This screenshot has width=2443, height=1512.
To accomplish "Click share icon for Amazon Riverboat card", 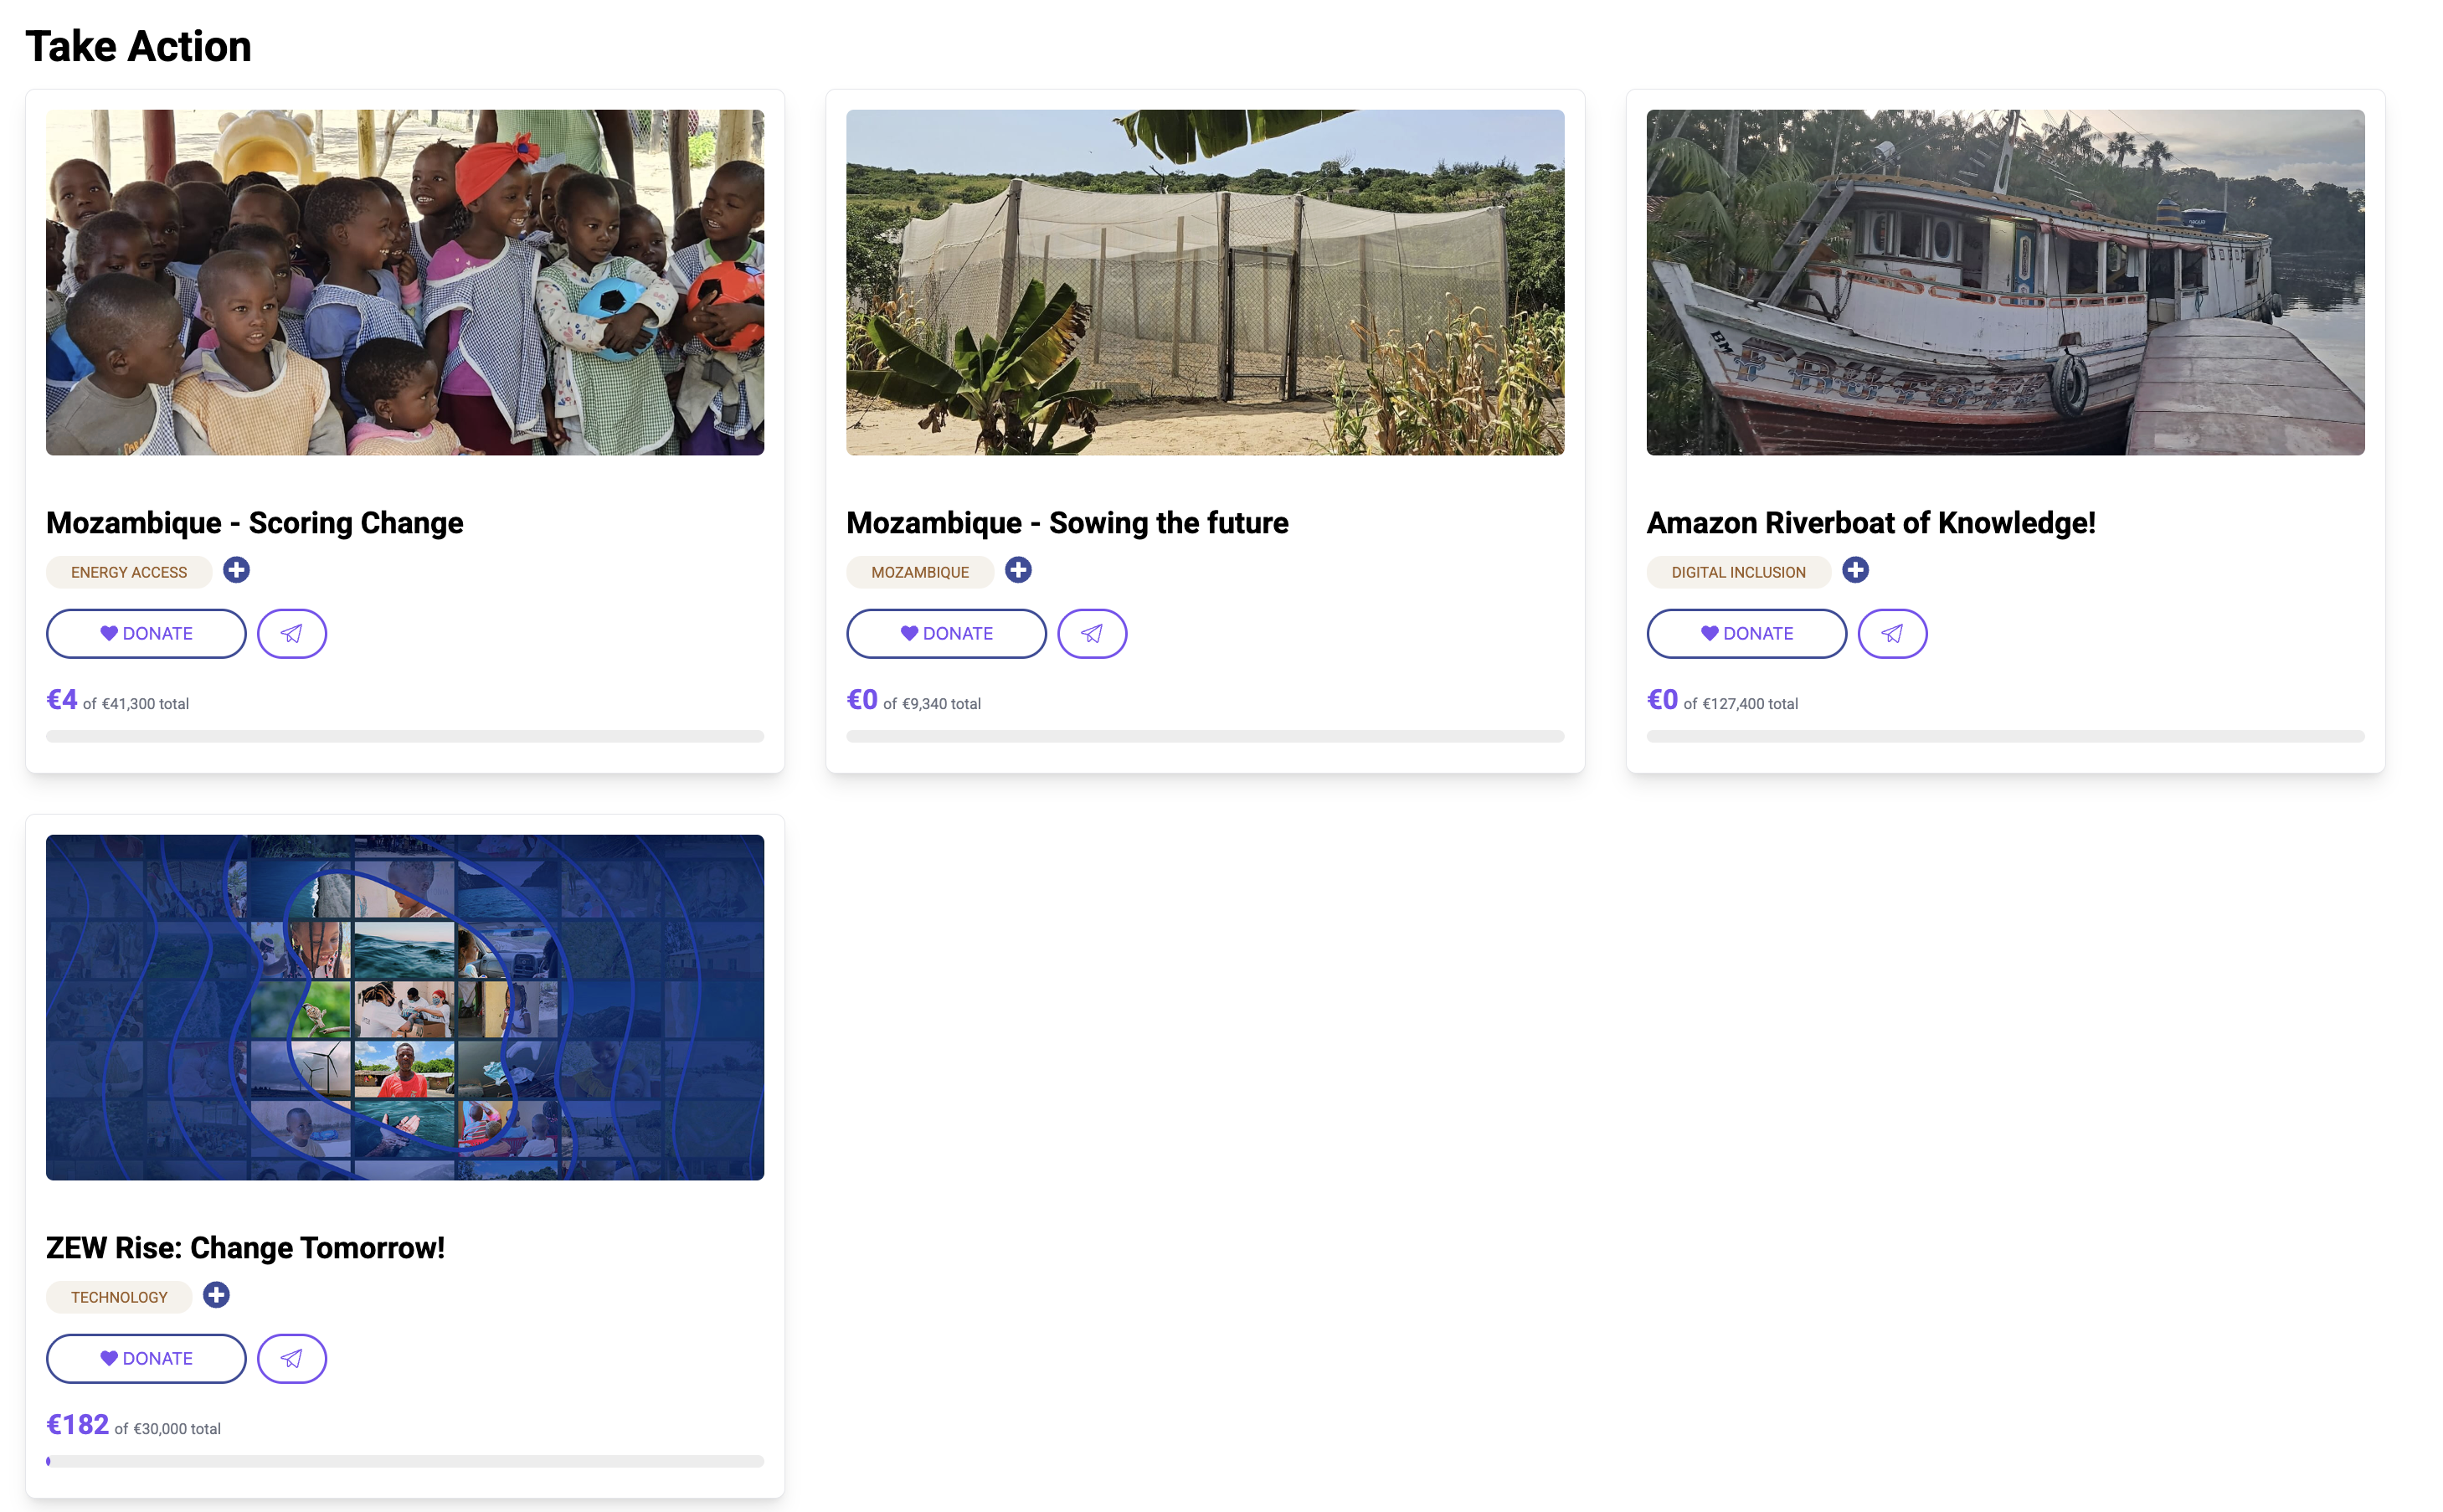I will click(x=1892, y=634).
